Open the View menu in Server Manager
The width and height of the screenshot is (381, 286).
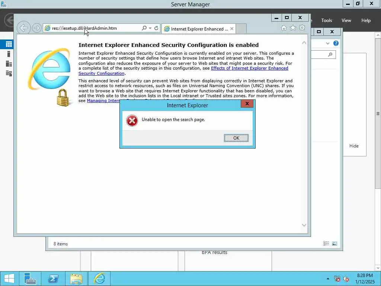(x=346, y=20)
